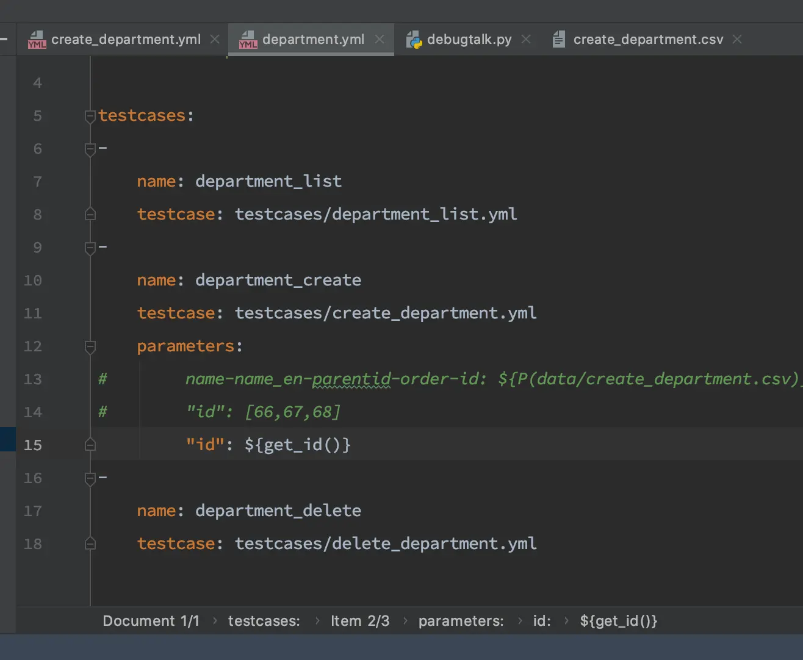Click the YML file icon on department.yml tab

248,40
